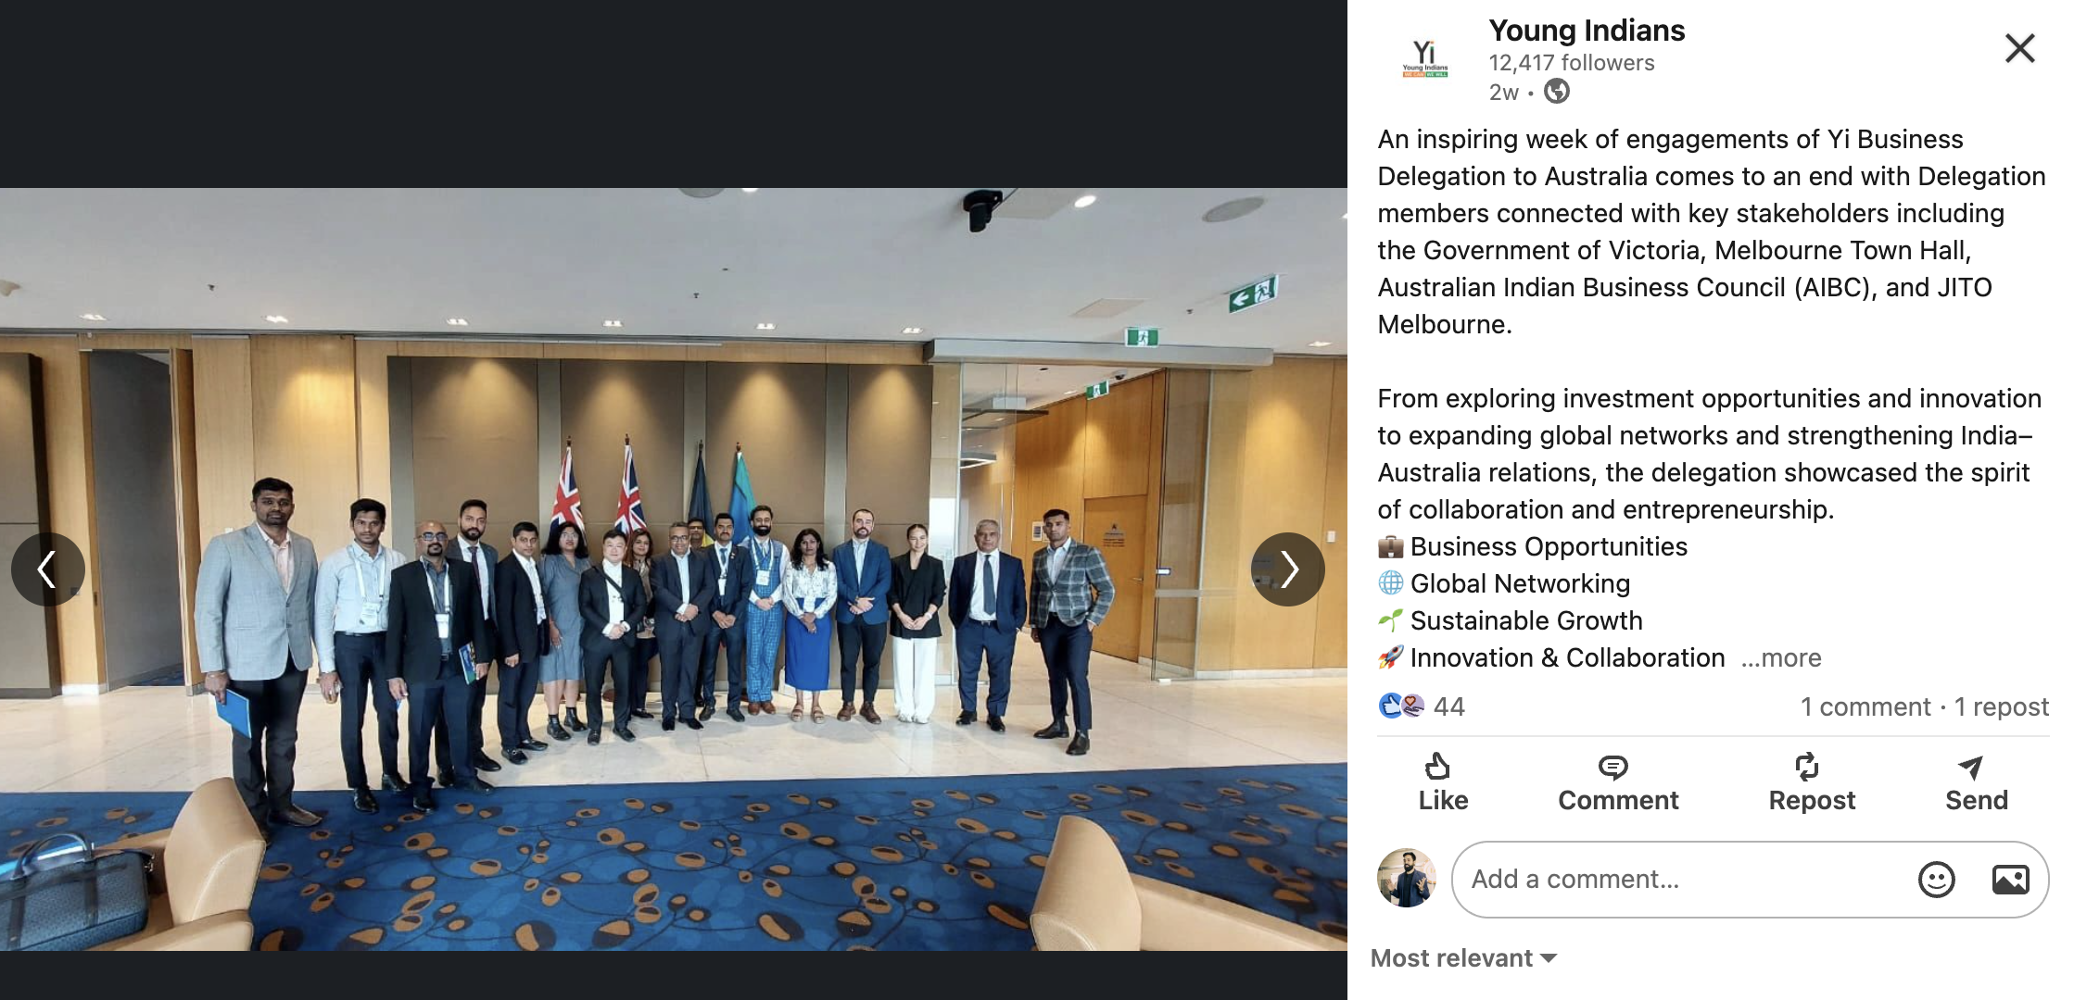Open Young Indians company page link
This screenshot has height=1000, width=2074.
click(1587, 31)
